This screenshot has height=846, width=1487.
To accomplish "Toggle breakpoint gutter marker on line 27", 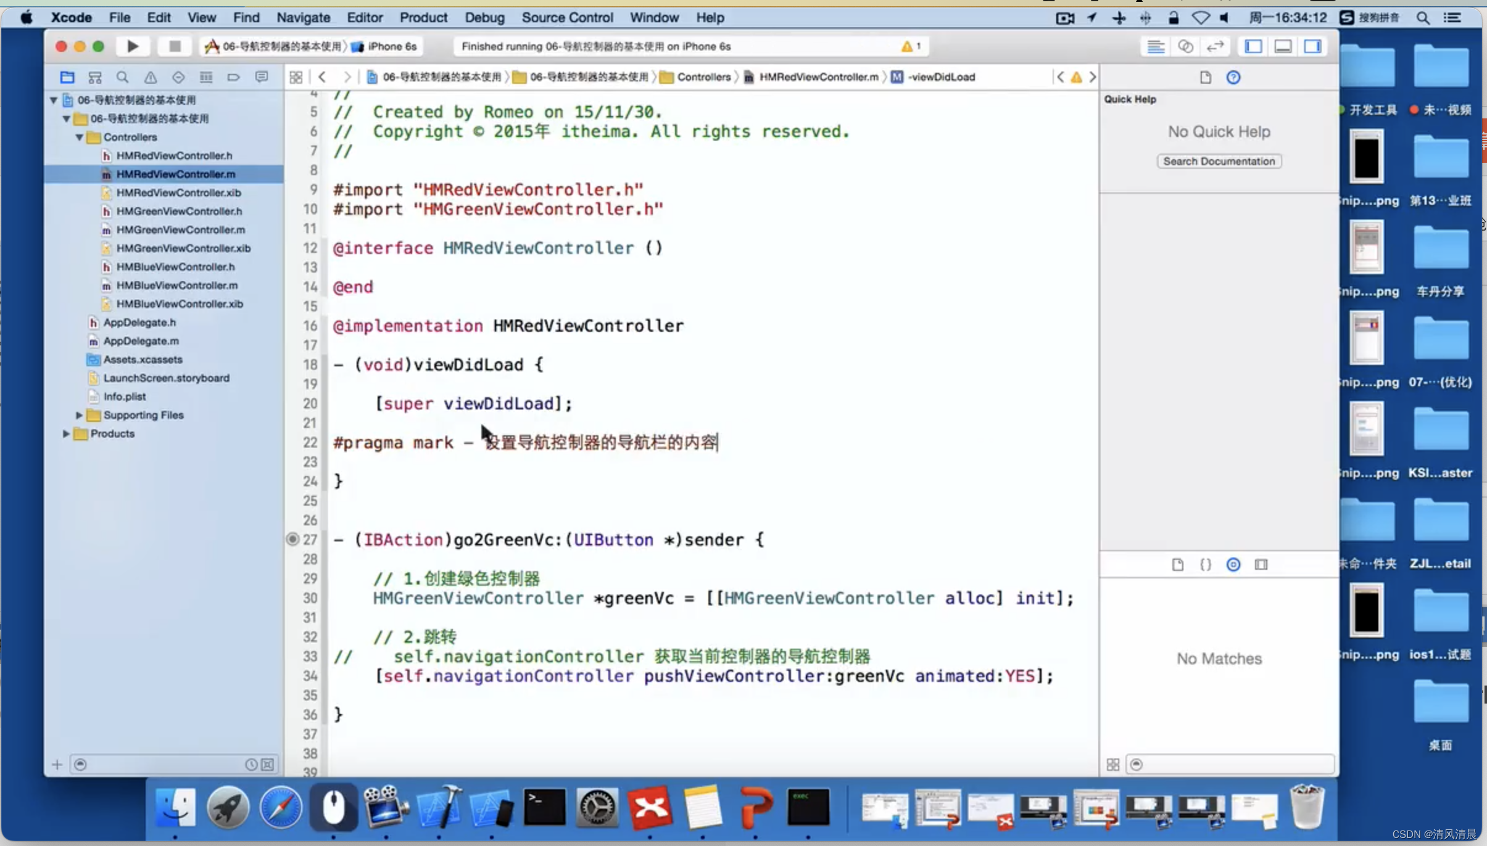I will (292, 540).
